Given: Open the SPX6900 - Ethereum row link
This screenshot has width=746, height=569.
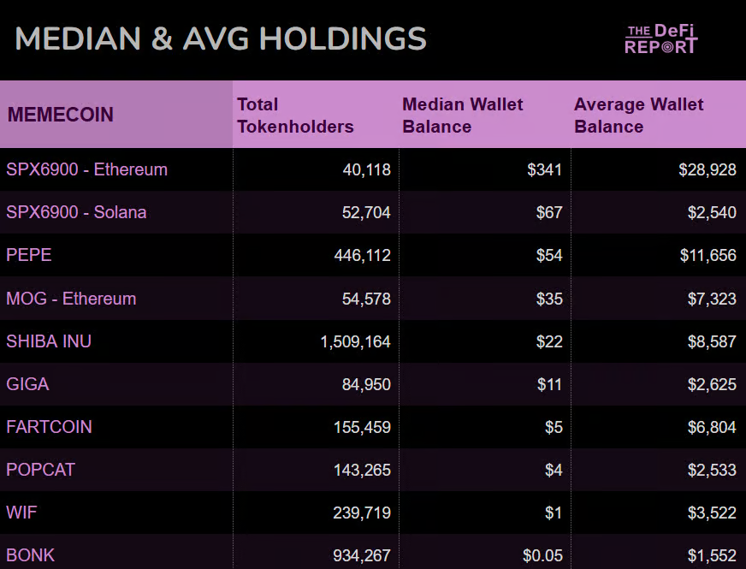Looking at the screenshot, I should 86,169.
